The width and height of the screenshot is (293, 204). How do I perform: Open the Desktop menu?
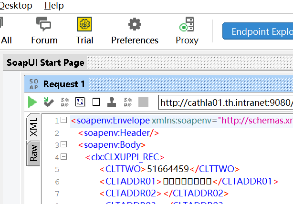[16, 6]
